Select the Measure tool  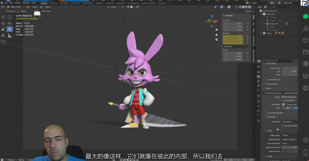9,36
